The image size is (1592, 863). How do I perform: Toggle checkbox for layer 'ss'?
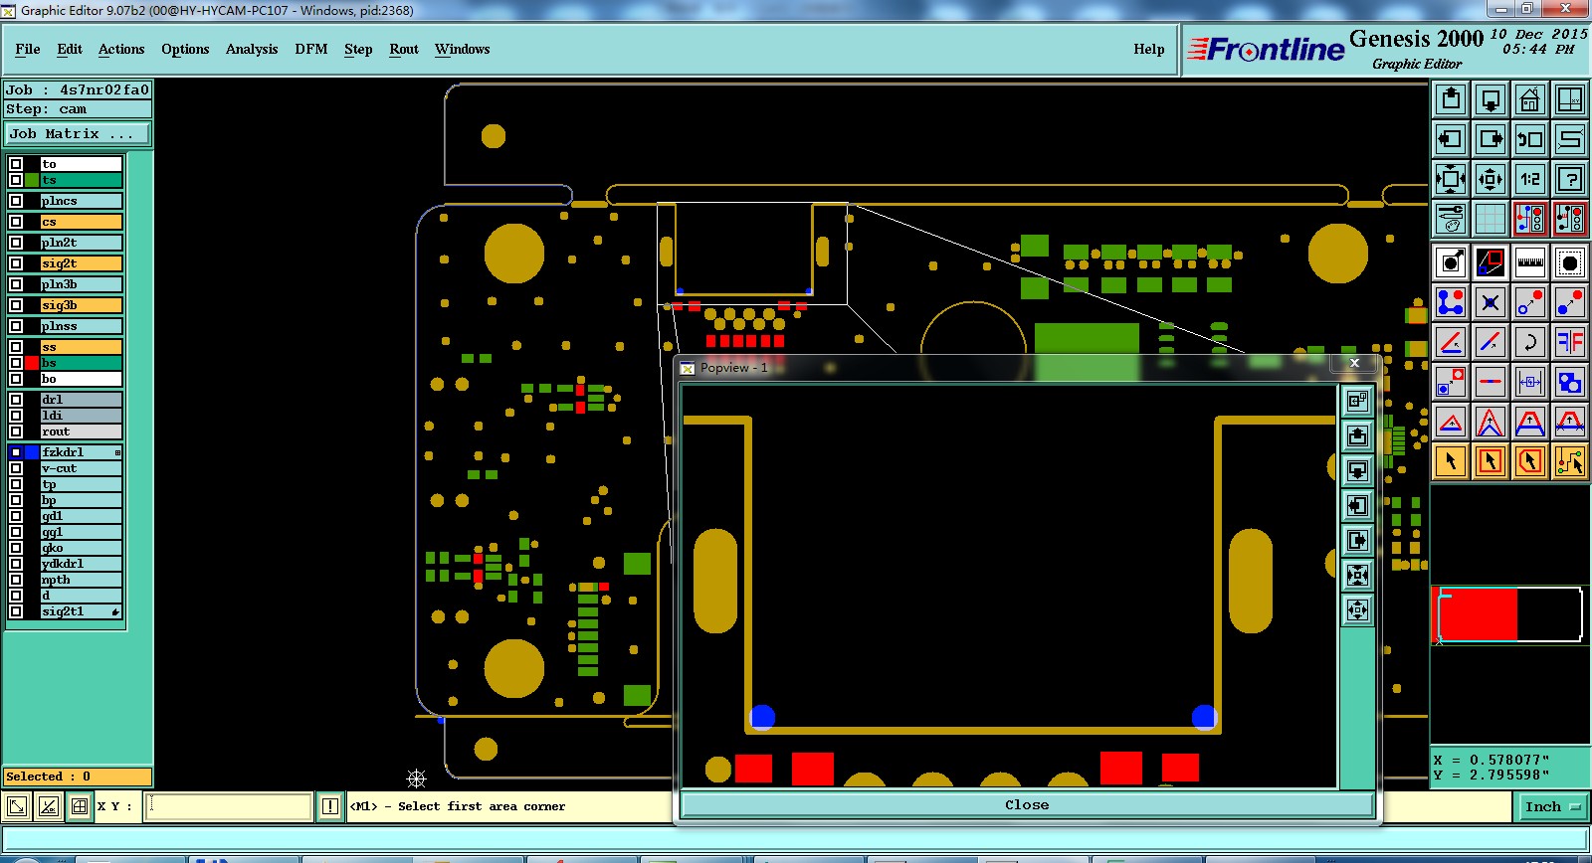(16, 347)
